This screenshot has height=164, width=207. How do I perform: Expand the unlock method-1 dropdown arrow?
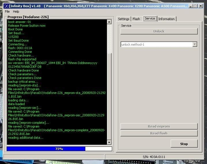(195, 45)
